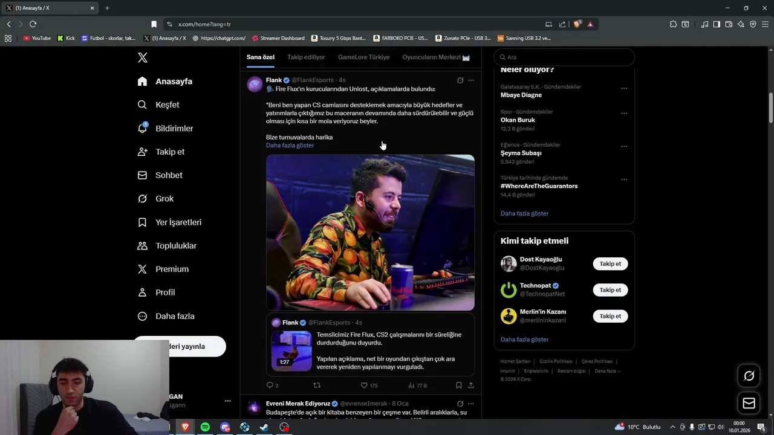Show more in Kimi takip etmeli
Screen dimensions: 774x435
click(x=524, y=340)
